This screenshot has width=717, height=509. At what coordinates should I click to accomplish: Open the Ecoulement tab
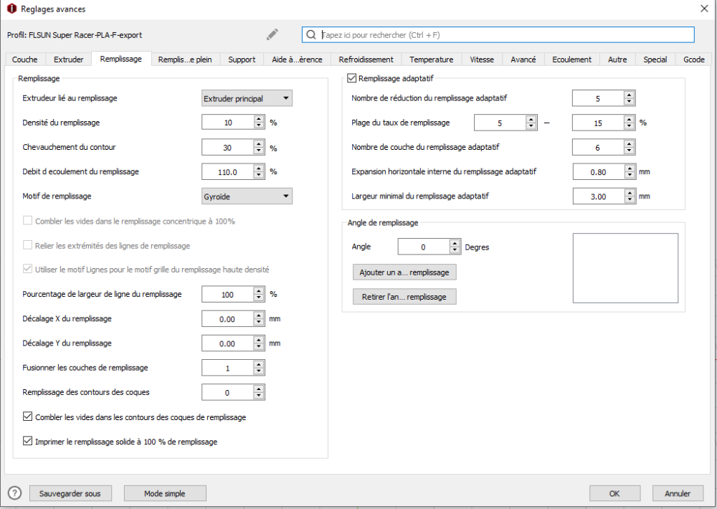(x=571, y=60)
